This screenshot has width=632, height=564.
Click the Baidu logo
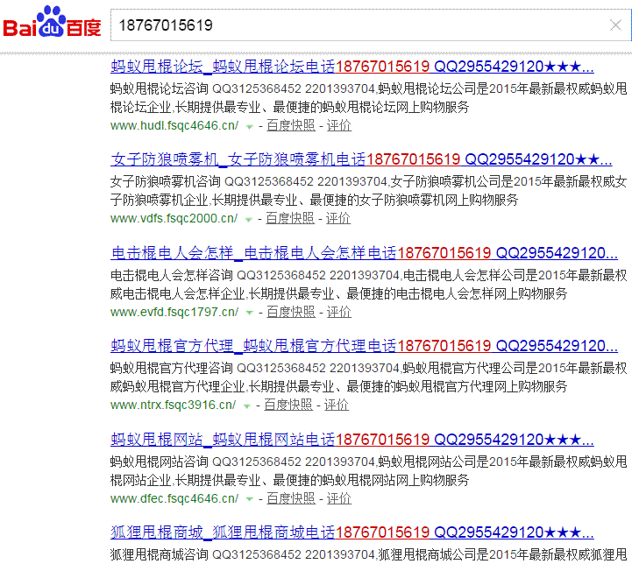point(52,23)
